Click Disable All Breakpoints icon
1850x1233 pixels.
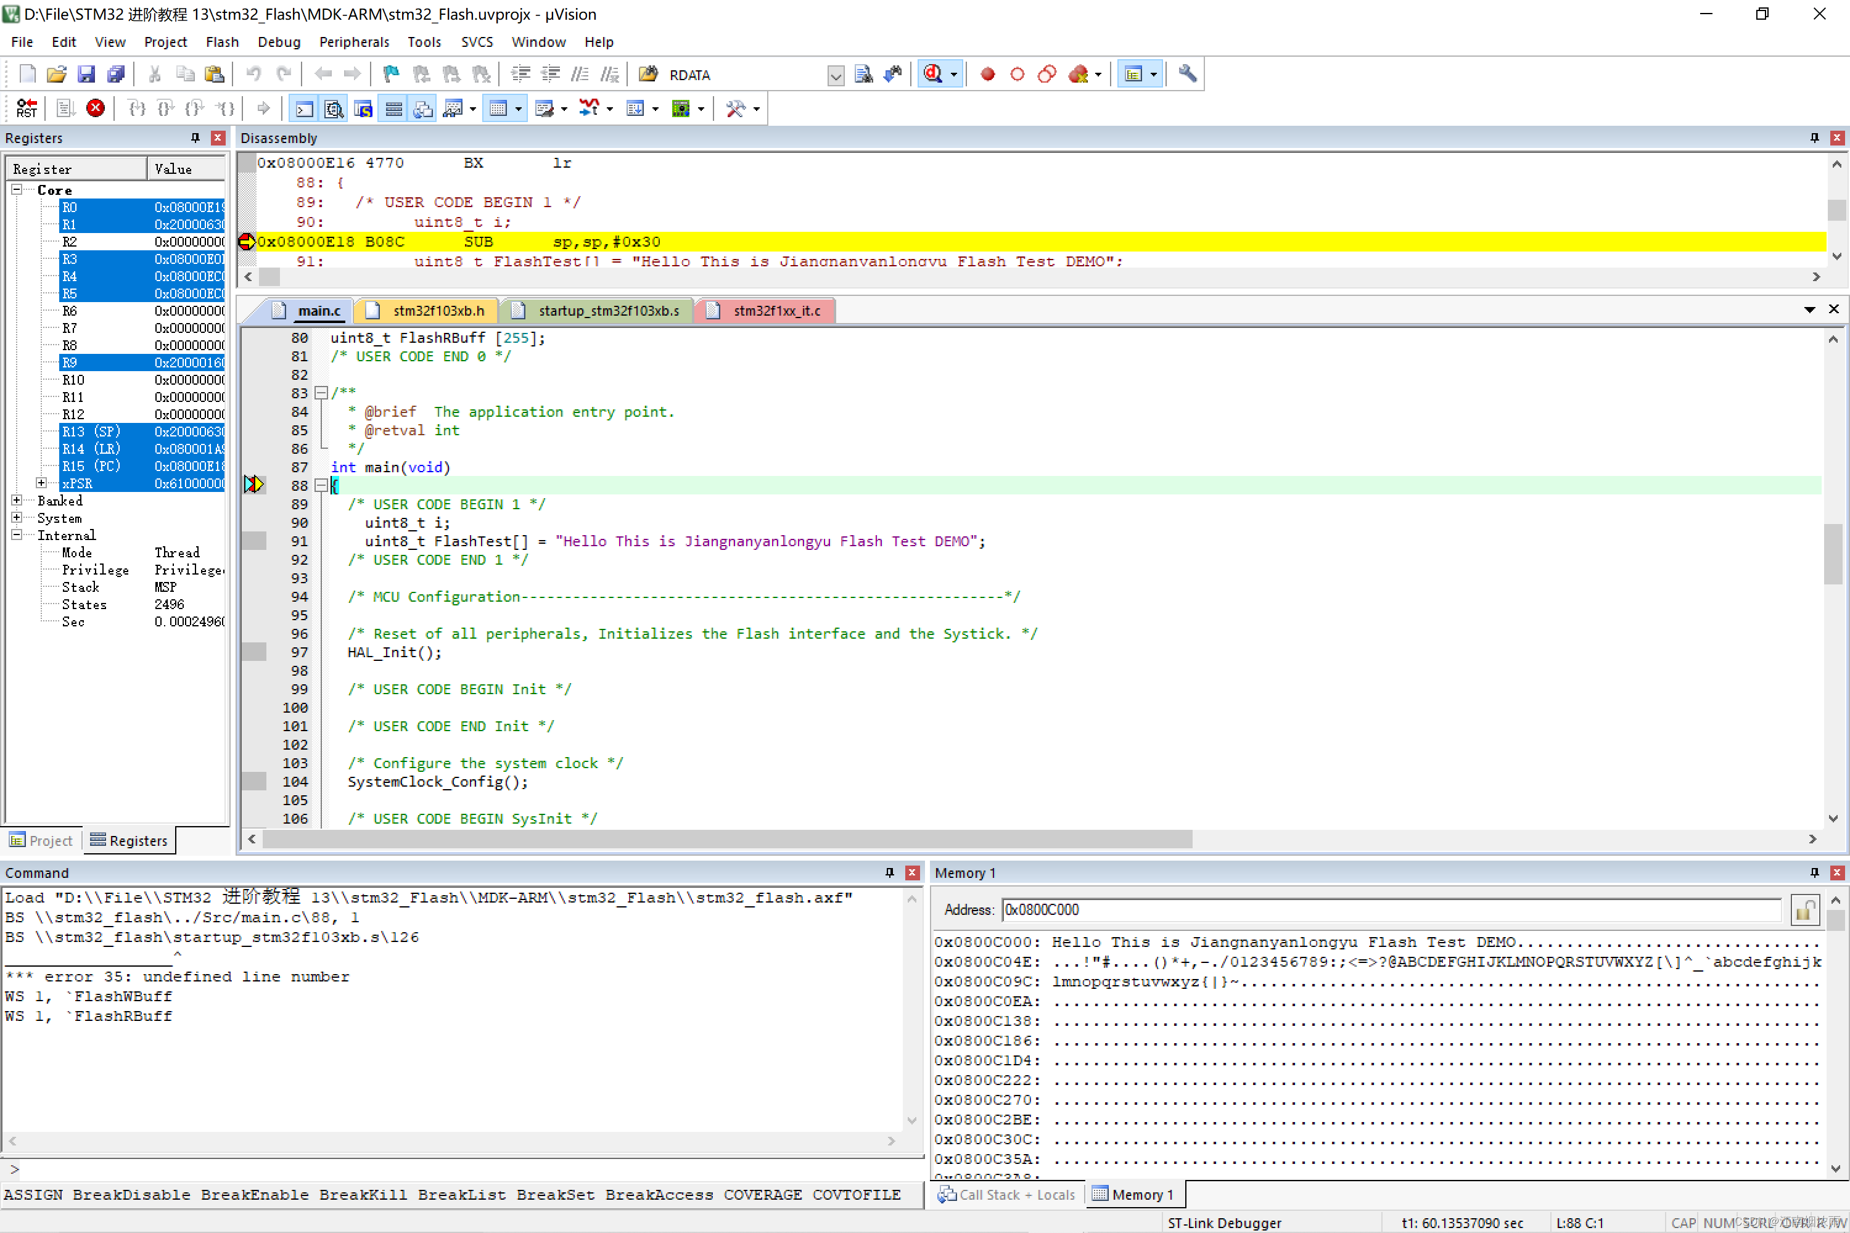click(x=1047, y=74)
